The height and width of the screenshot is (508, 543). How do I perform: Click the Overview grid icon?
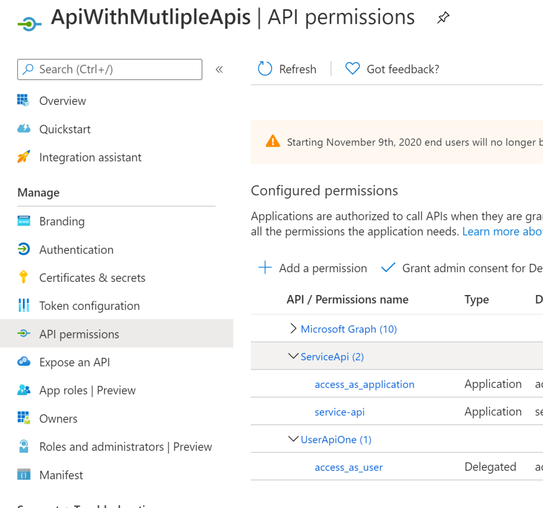23,100
